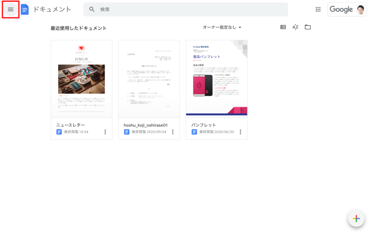The image size is (376, 235).
Task: Open the hoshu_koji_oshirase01 document thumbnail
Action: pyautogui.click(x=149, y=79)
